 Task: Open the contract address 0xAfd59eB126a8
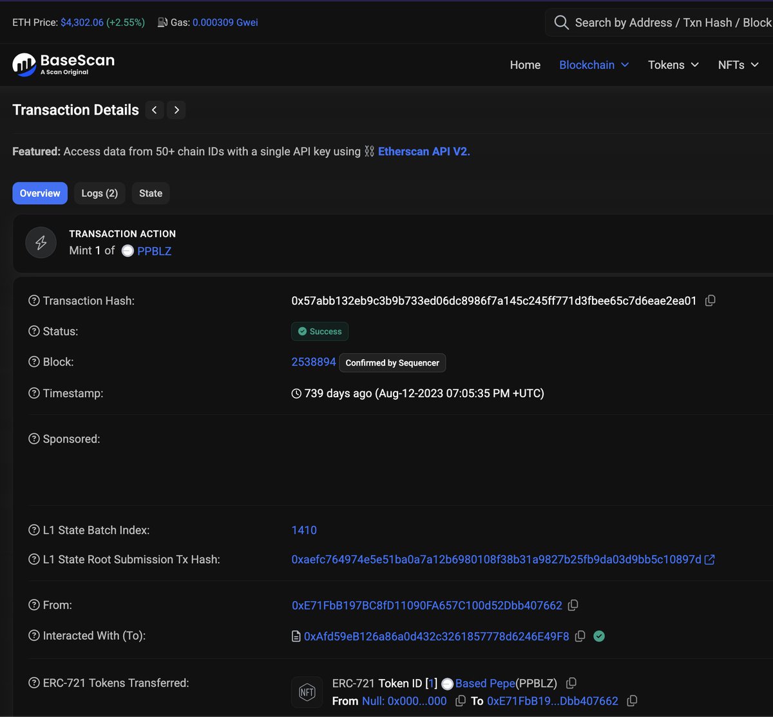[437, 636]
